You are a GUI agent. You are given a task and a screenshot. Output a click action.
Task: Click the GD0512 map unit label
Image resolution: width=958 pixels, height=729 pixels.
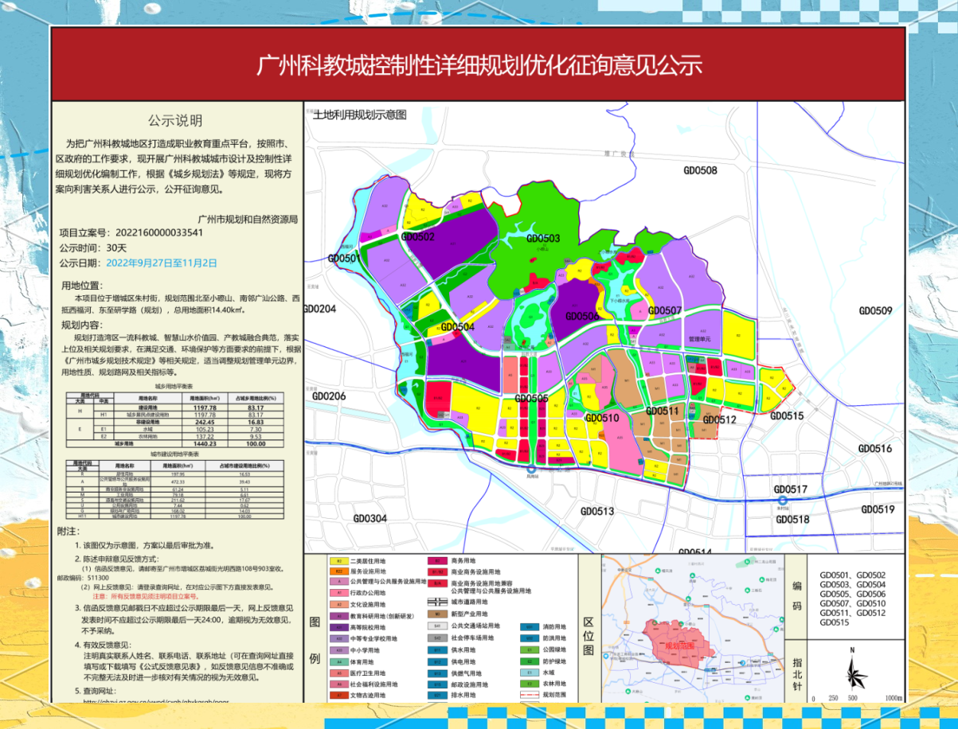[719, 419]
